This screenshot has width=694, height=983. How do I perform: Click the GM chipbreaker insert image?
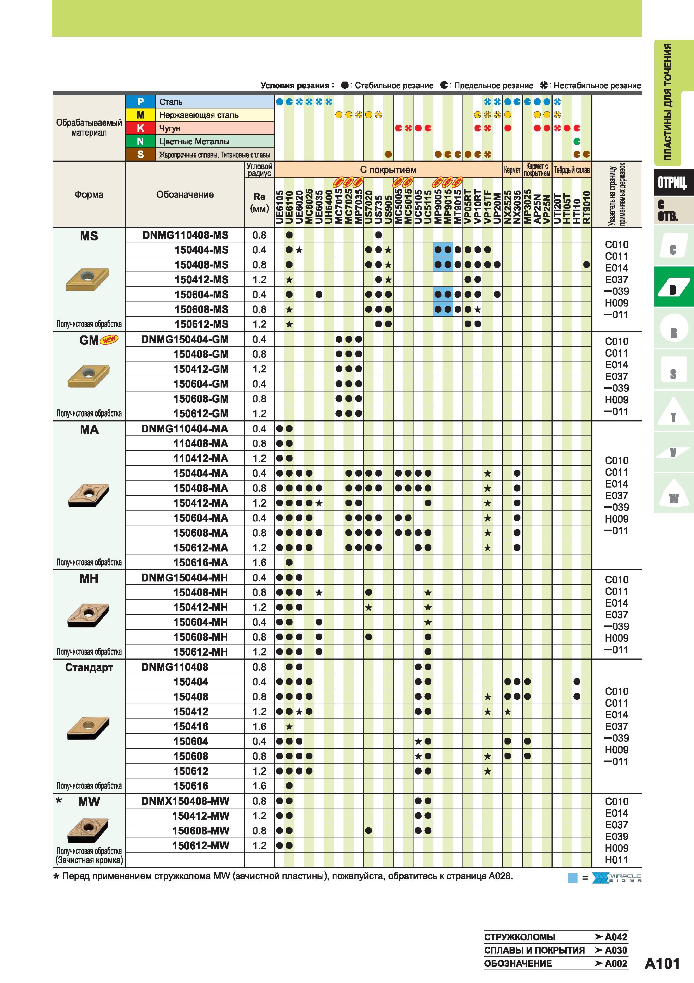pyautogui.click(x=88, y=376)
